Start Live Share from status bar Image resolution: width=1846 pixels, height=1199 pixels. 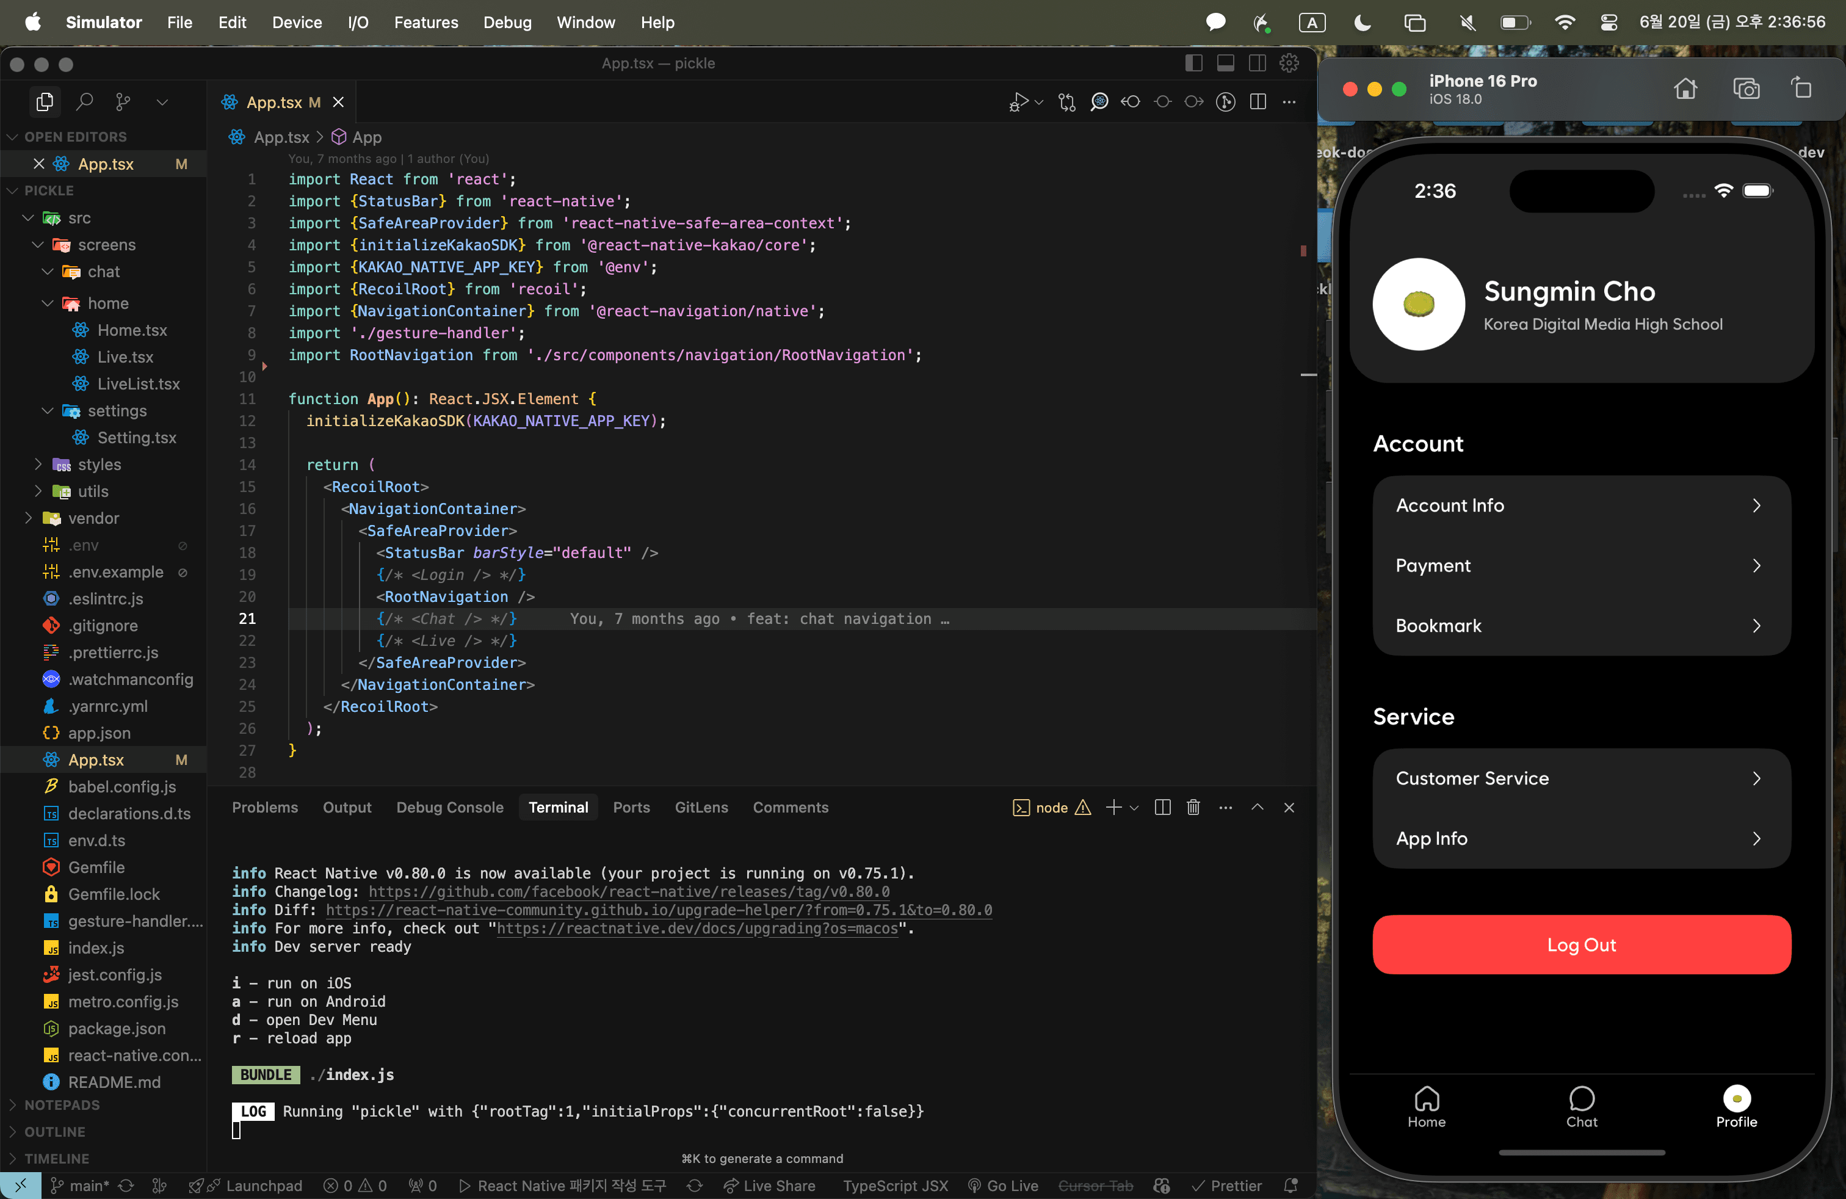coord(769,1186)
